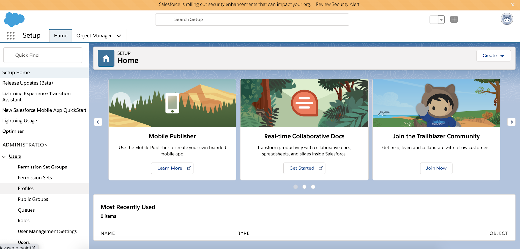Sort by OBJECT column header

(499, 233)
